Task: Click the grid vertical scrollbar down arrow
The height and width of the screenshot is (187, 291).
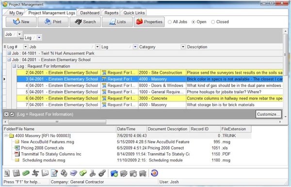Action: click(286, 117)
